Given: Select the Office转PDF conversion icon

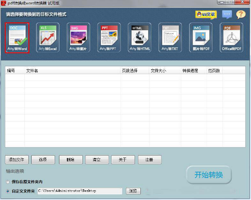Looking at the screenshot, I should pos(232,38).
